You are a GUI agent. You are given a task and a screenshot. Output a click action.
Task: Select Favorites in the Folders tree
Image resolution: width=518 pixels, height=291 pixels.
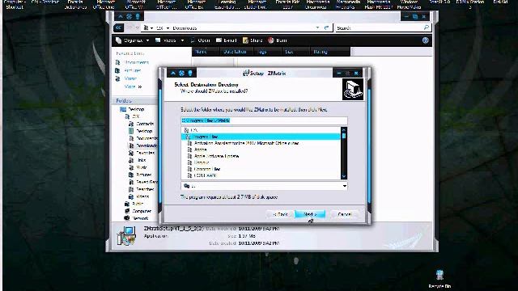tap(142, 153)
